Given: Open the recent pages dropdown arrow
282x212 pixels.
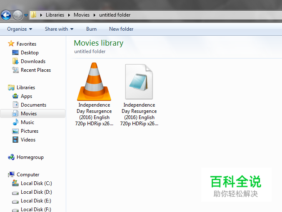Looking at the screenshot, I should click(26, 15).
